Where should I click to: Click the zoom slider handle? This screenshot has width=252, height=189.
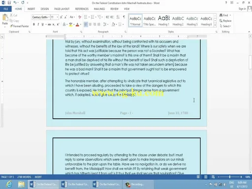(230, 177)
